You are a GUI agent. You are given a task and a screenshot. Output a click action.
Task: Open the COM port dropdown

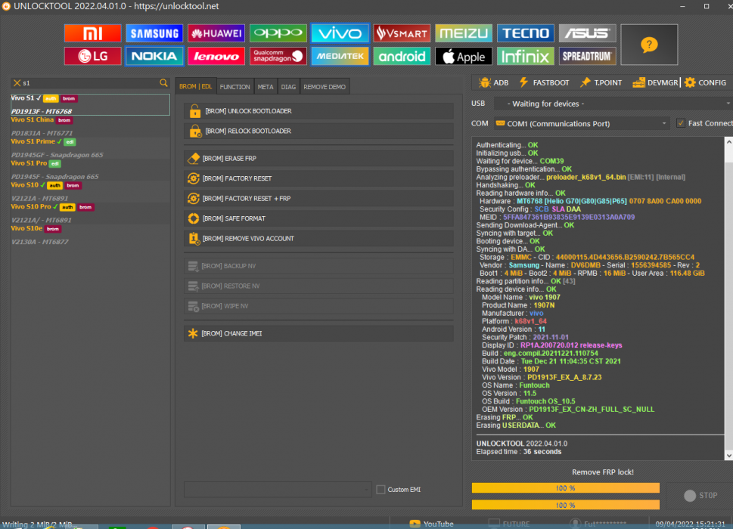[582, 124]
